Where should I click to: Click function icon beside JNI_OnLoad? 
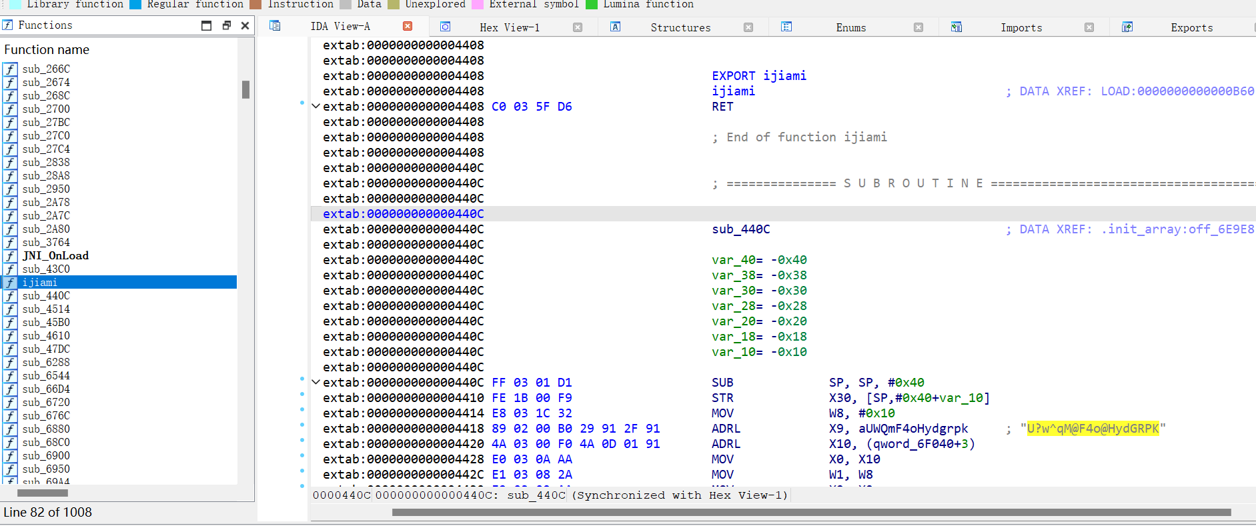click(10, 256)
